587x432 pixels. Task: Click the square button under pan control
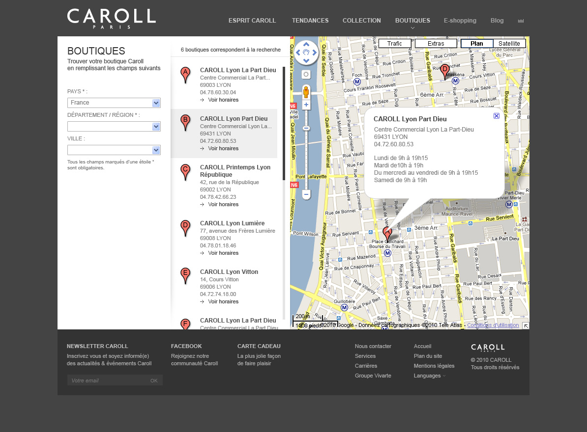pos(306,74)
